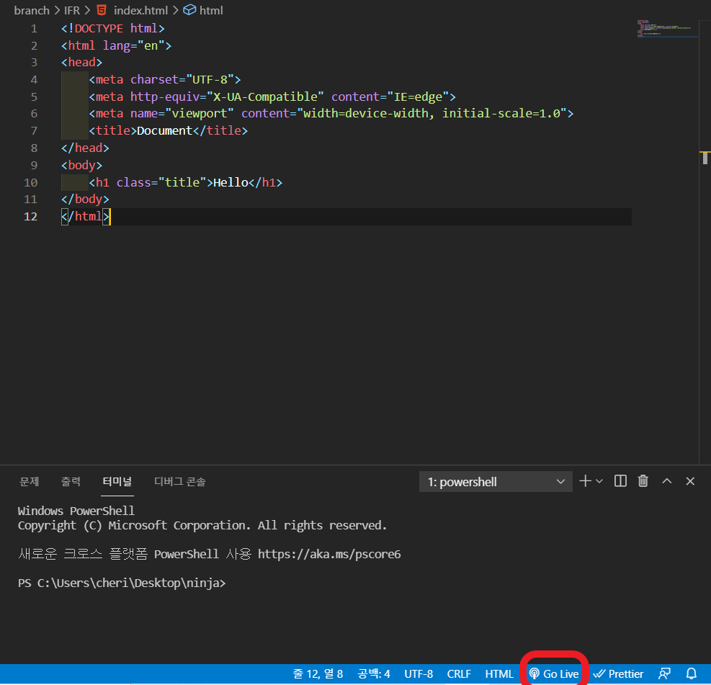Click the X-UA-Compatible meta line
Screen dimensions: 711x685
coord(272,97)
